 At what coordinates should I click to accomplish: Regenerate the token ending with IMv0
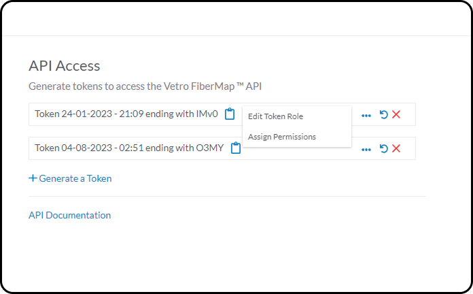pos(384,114)
